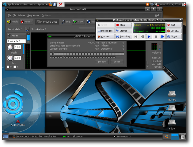Viewport: 193px width, 147px height.
Task: Open the trash icon in bottom panel
Action: (183, 137)
